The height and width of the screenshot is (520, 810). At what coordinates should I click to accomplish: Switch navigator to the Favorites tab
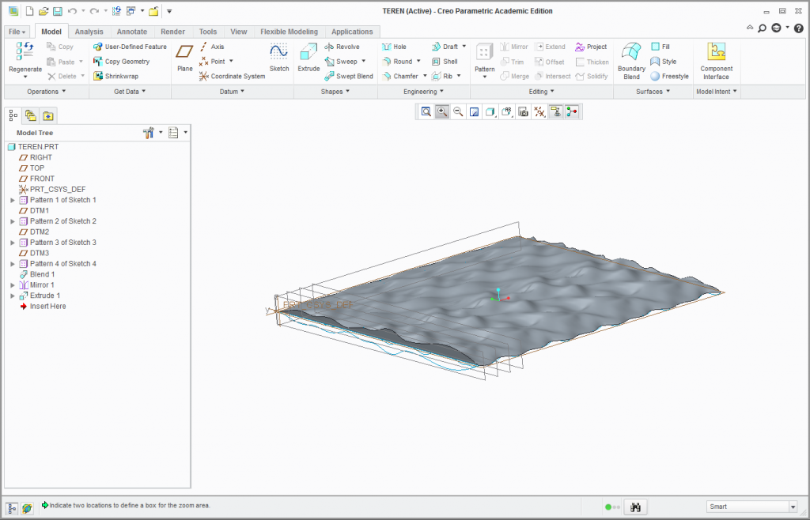point(48,116)
